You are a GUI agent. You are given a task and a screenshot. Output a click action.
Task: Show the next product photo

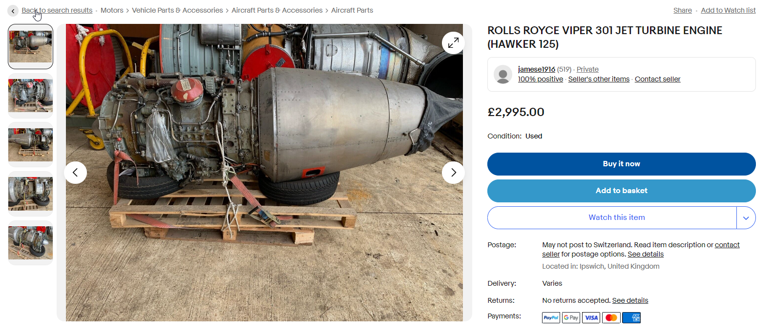tap(453, 173)
